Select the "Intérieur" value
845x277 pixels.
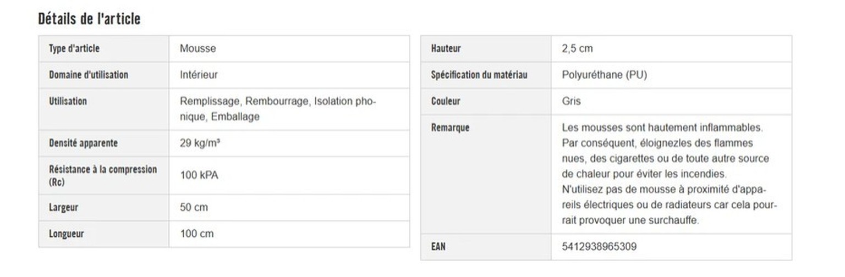[199, 75]
